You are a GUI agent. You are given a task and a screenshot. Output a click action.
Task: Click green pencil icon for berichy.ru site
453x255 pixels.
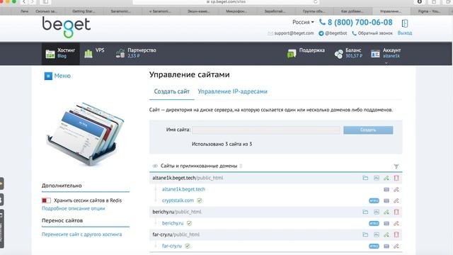386,212
